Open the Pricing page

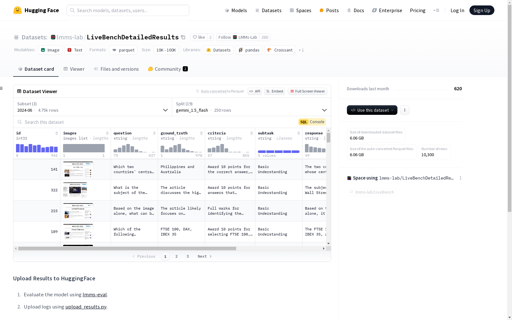418,10
